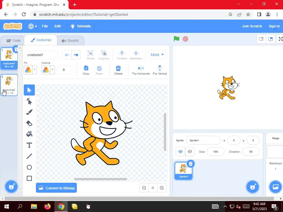The image size is (283, 212).
Task: Open the Outline color dropdown arrow
Action: pos(52,70)
